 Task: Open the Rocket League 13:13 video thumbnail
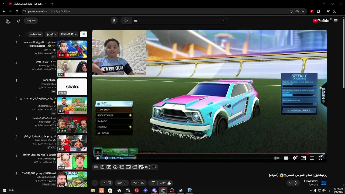pos(72,49)
